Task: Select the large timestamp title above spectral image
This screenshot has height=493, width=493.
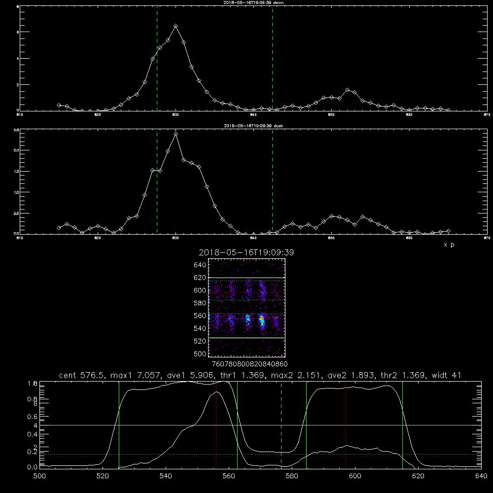Action: (x=246, y=252)
